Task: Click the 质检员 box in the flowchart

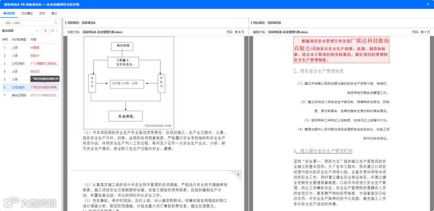Action: tap(161, 84)
